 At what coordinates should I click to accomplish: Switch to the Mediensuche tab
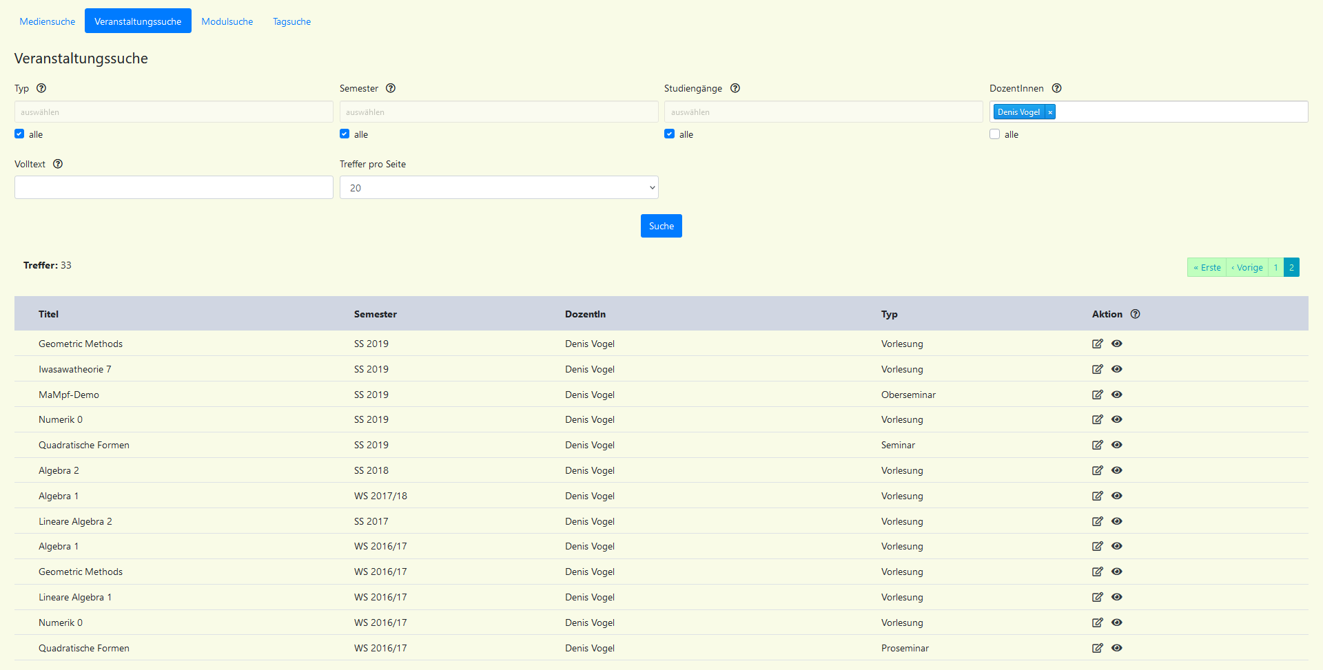pyautogui.click(x=48, y=21)
